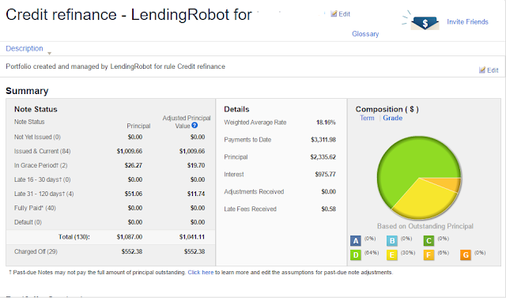Open Invite Friends link
Screen dimensions: 506x298
tap(467, 22)
